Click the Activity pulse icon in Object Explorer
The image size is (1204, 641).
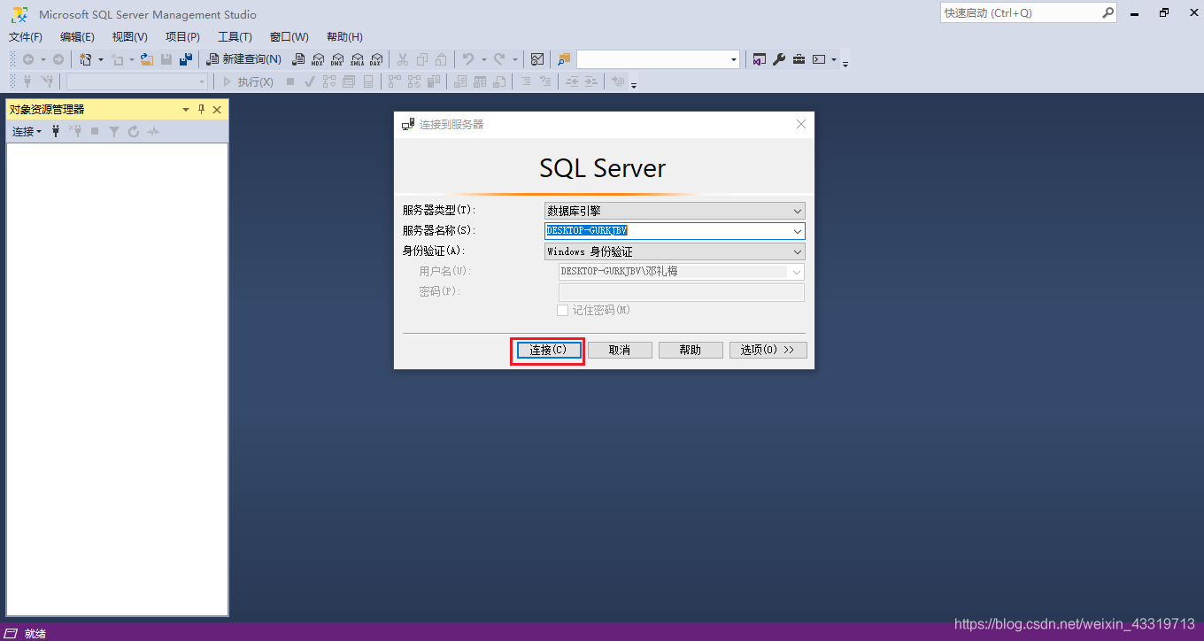(x=153, y=131)
